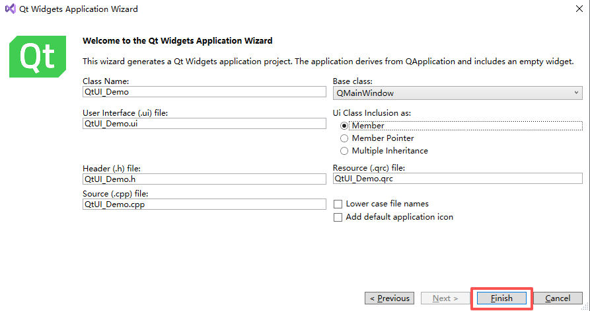
Task: Edit the Source (.cpp) file field
Action: tap(204, 204)
